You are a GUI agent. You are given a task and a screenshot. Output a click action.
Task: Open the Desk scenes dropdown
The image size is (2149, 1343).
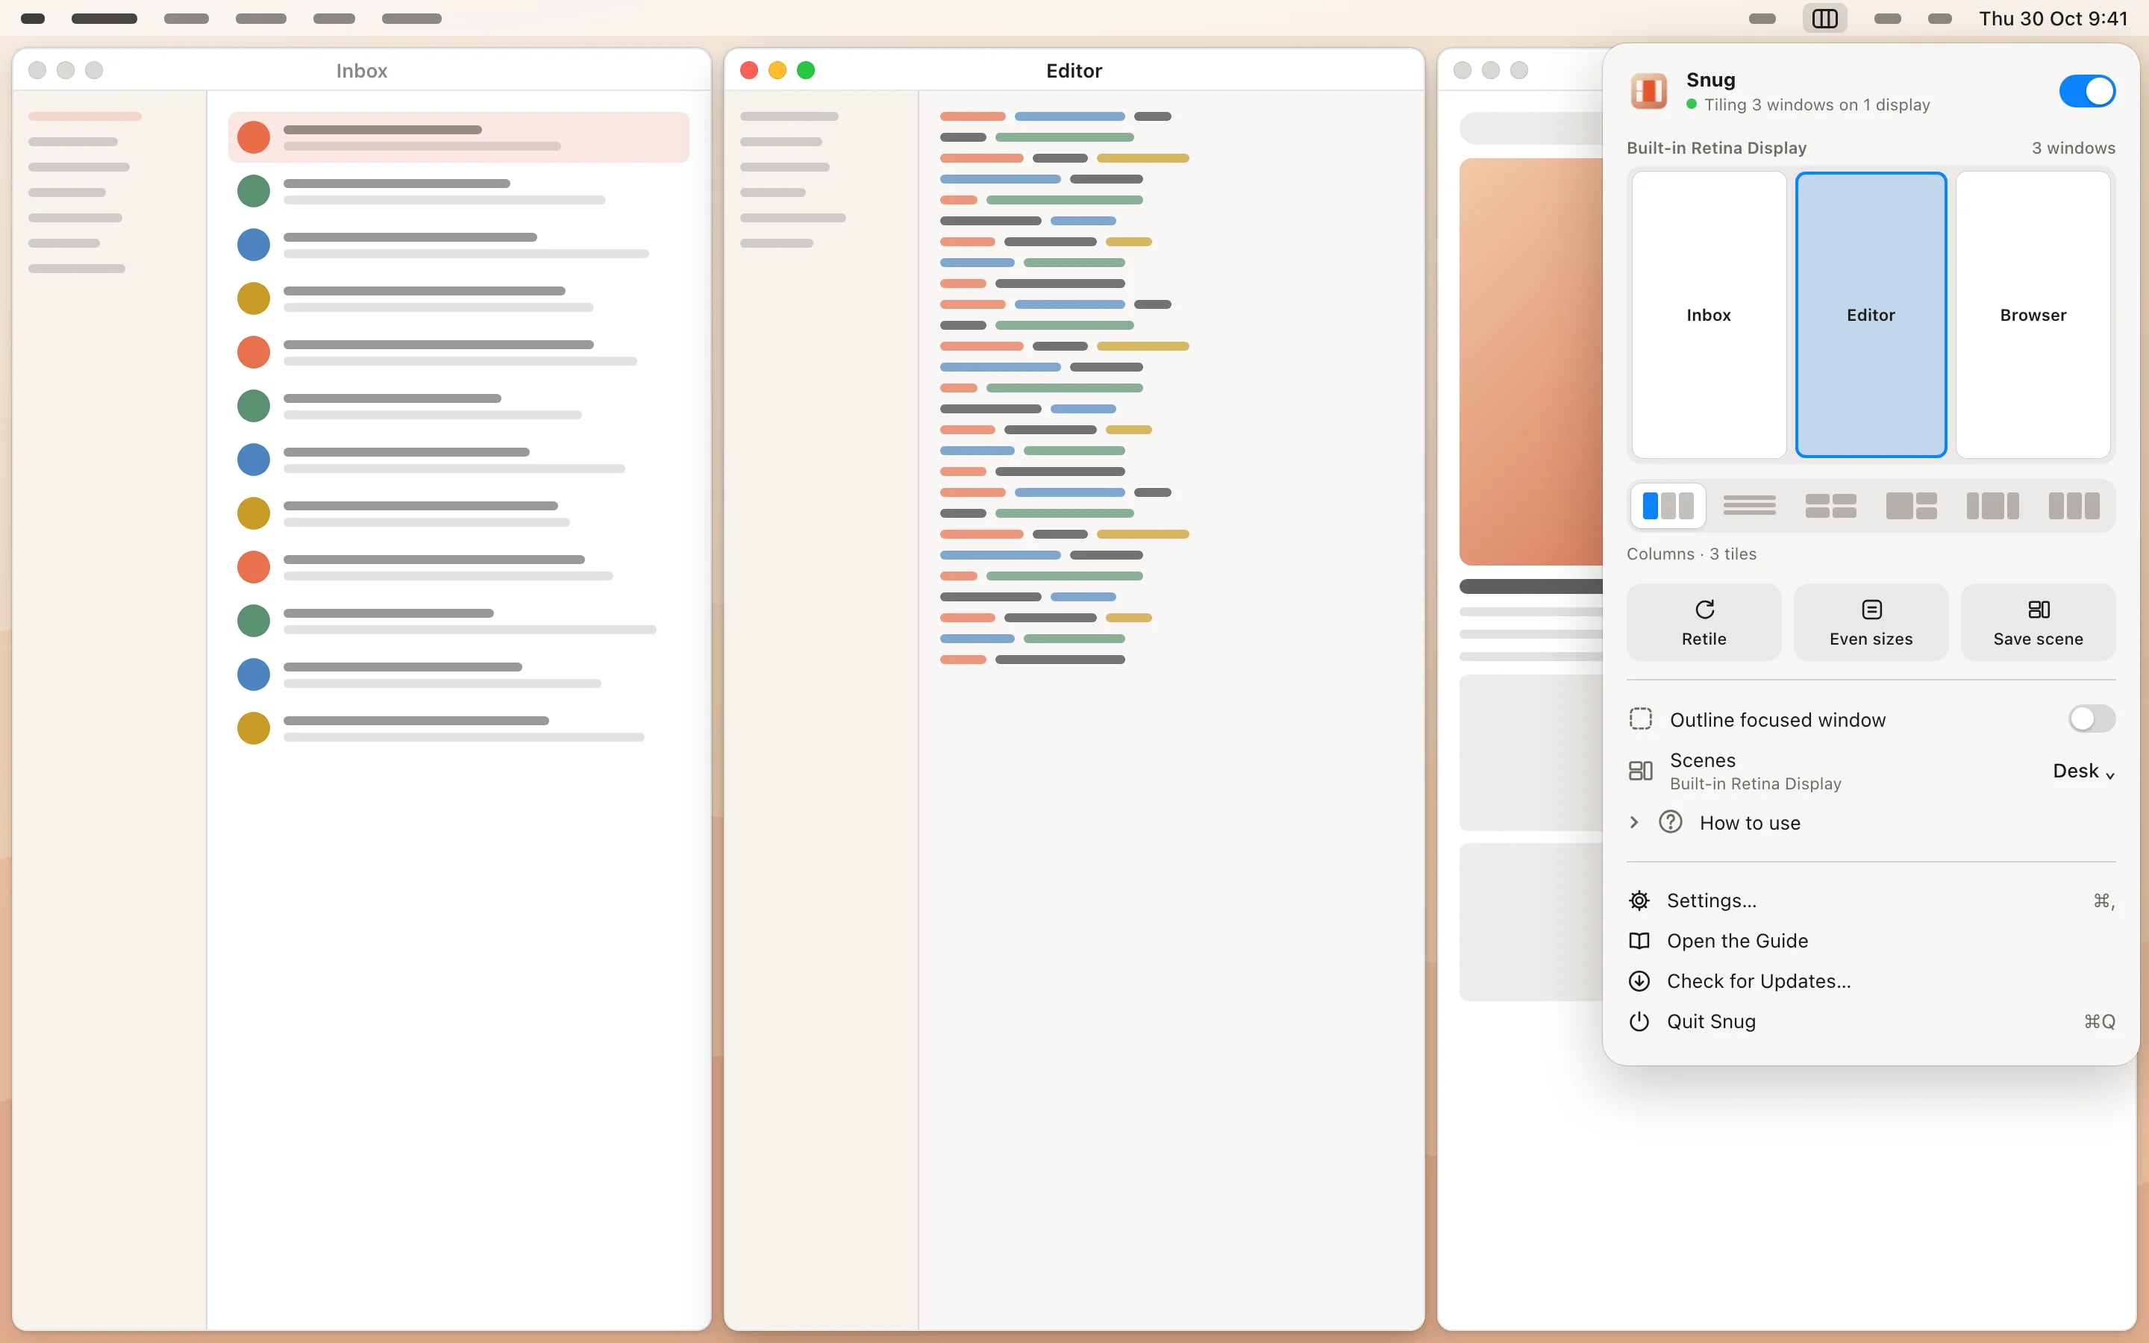click(2083, 771)
